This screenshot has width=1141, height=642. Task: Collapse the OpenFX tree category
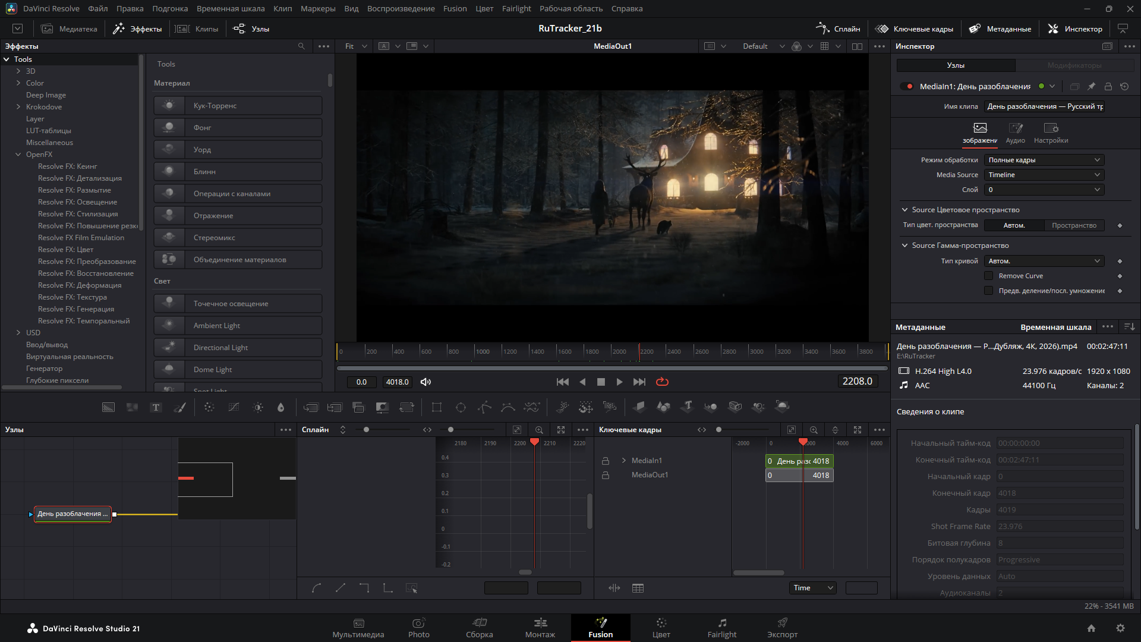coord(18,155)
